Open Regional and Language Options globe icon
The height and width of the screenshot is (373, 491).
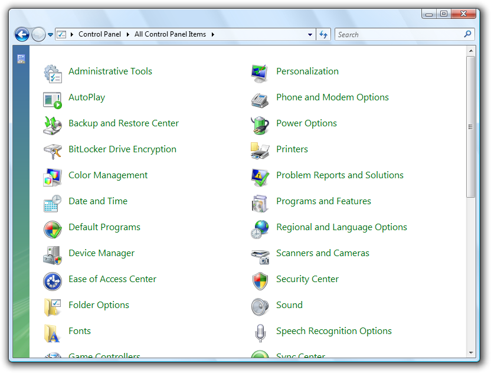click(260, 230)
